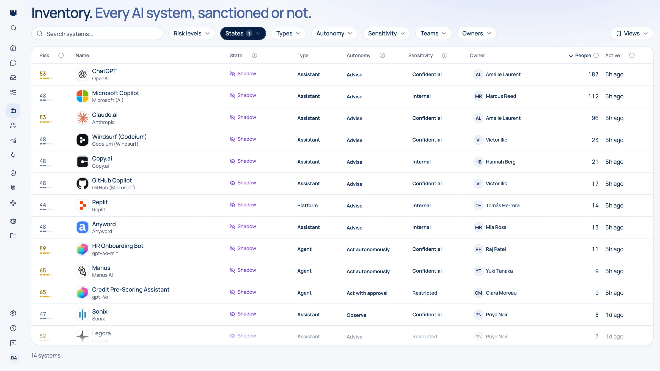
Task: Click the Replit app logo thumbnail
Action: [82, 206]
